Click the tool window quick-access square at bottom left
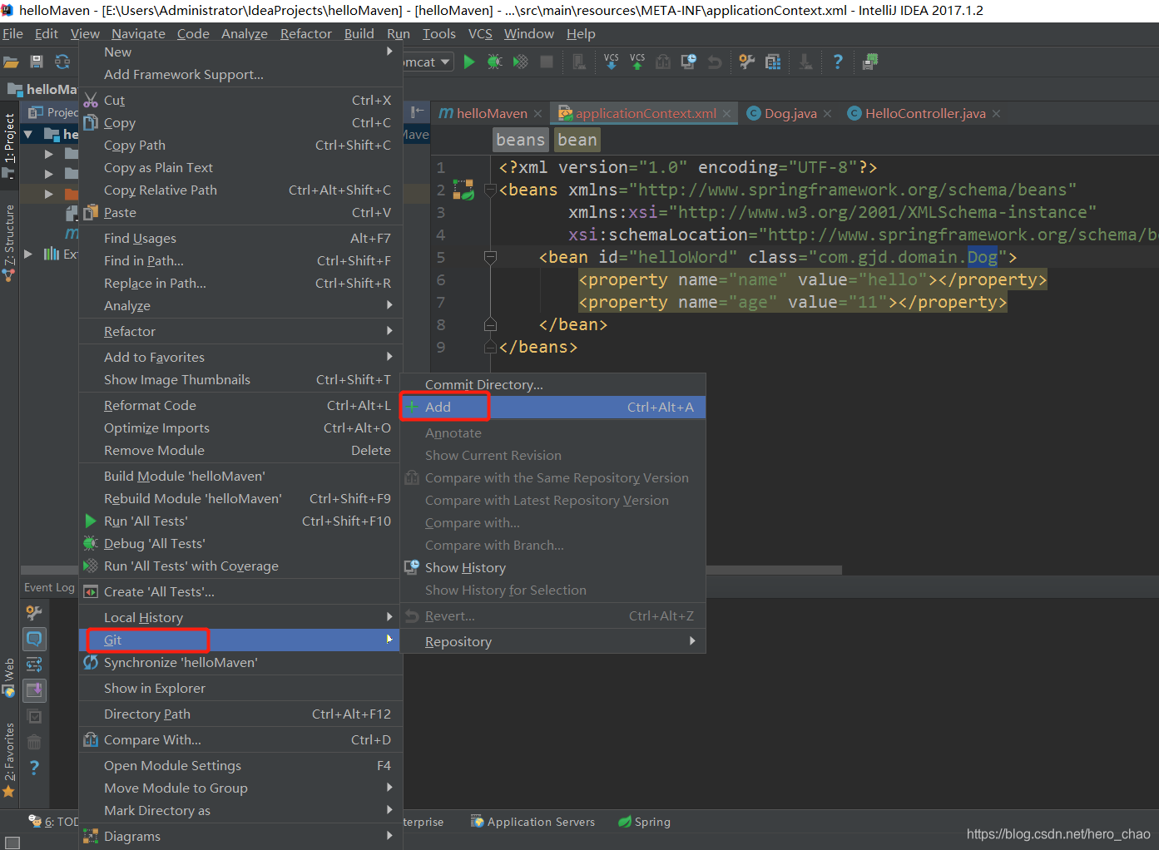Viewport: 1159px width, 850px height. 12,843
